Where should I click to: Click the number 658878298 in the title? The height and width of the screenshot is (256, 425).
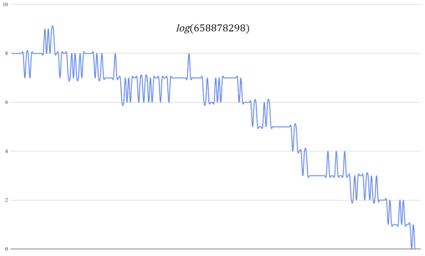(x=219, y=28)
